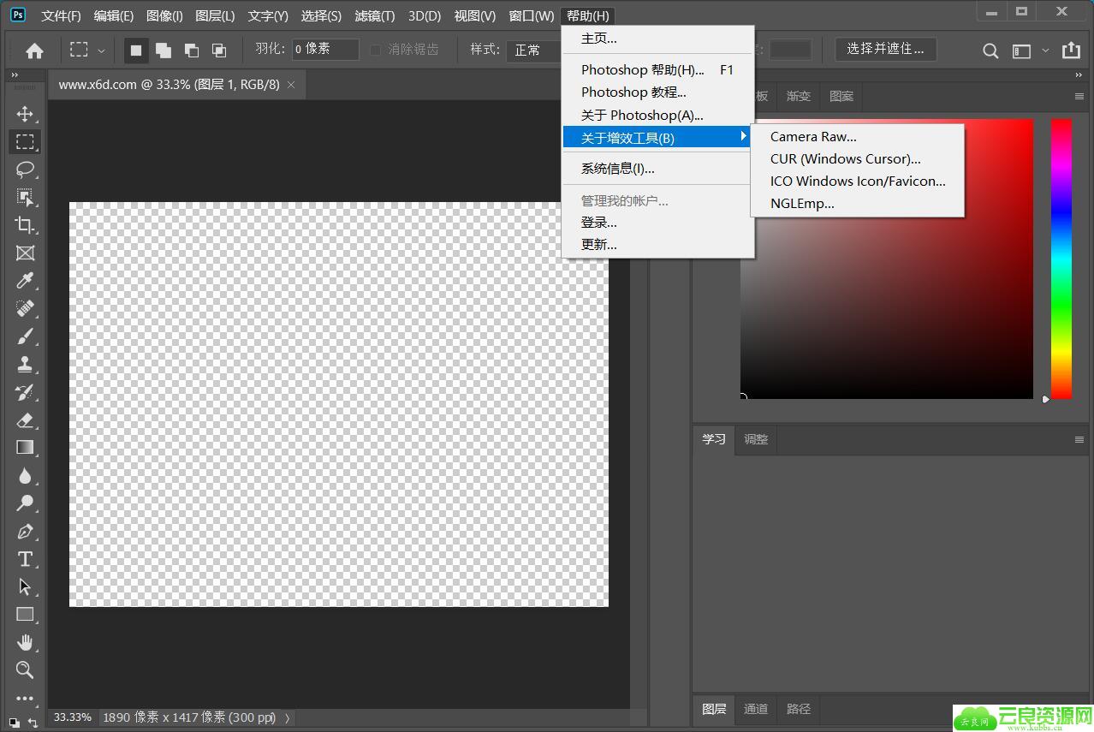Pick the Crop tool
The width and height of the screenshot is (1094, 732).
[25, 225]
